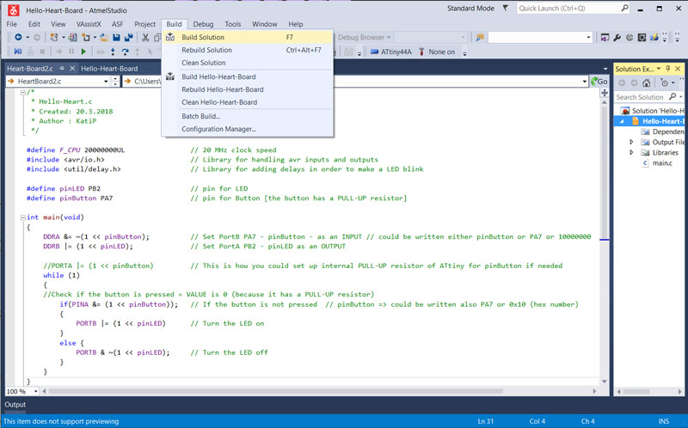Collapse the header comment block
This screenshot has width=688, height=428.
click(x=23, y=92)
